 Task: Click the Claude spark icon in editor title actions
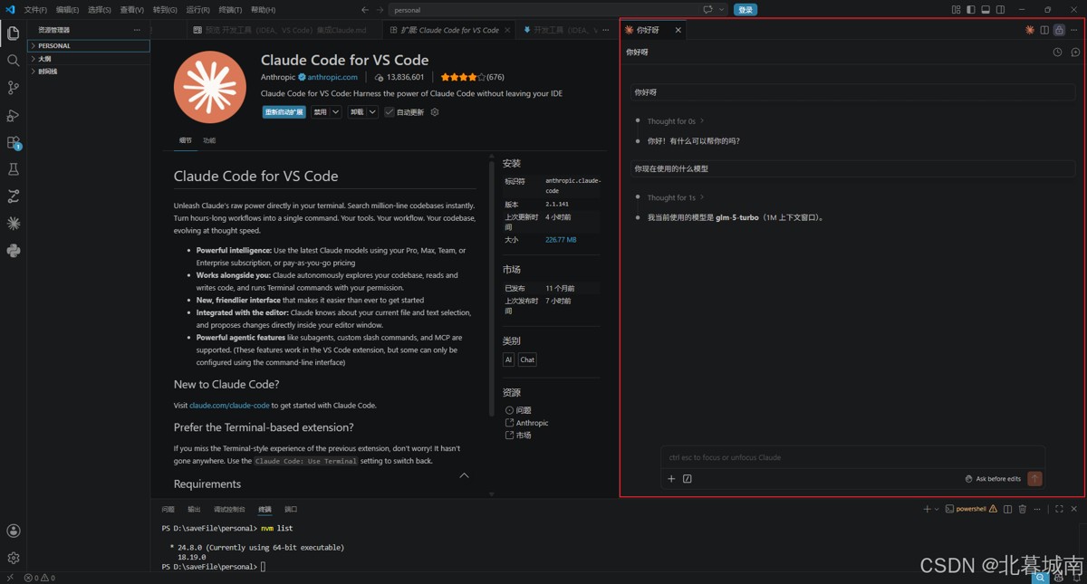coord(1030,30)
